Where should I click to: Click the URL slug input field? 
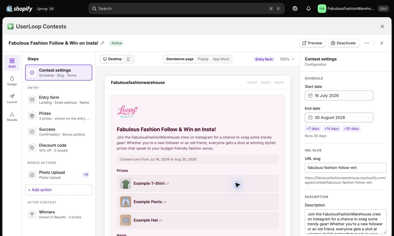tap(346, 168)
